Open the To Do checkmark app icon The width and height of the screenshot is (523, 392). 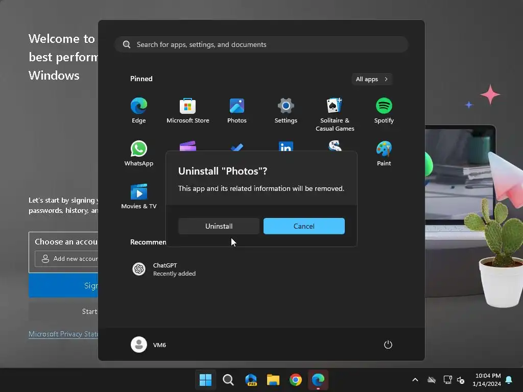coord(237,147)
